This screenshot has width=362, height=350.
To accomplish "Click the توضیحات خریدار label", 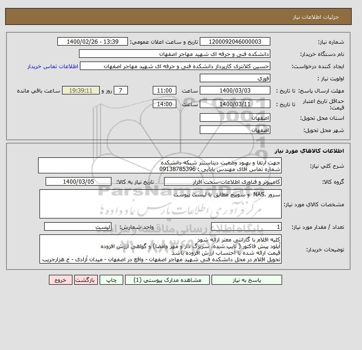I will pos(325,249).
